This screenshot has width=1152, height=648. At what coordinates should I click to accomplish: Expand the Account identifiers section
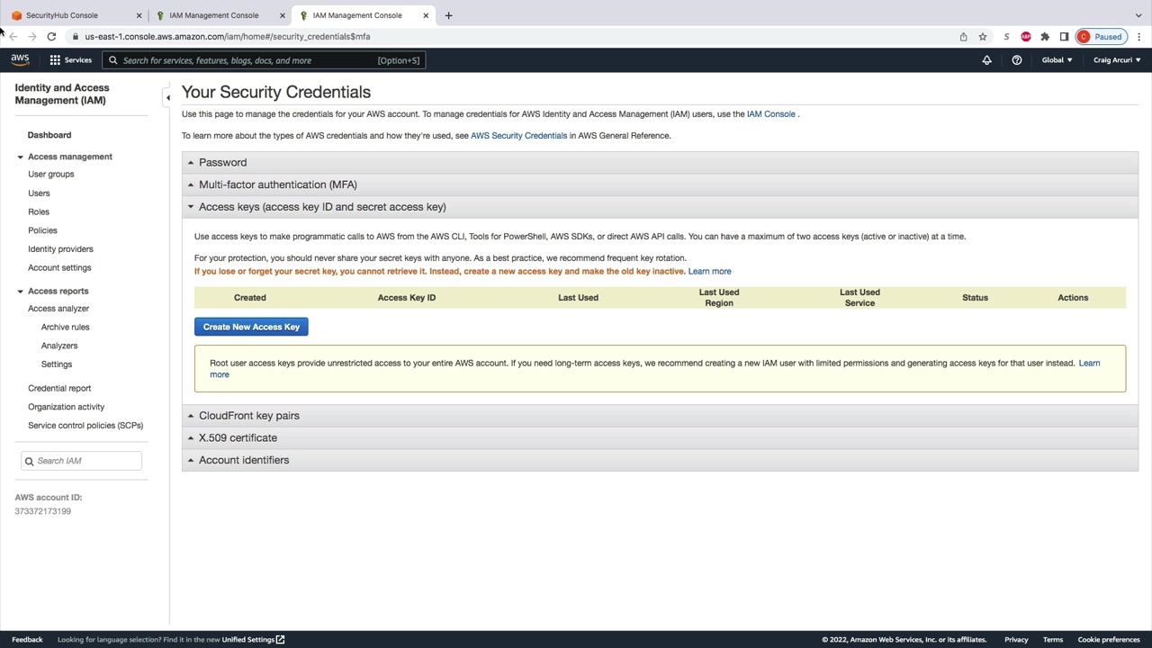point(660,460)
